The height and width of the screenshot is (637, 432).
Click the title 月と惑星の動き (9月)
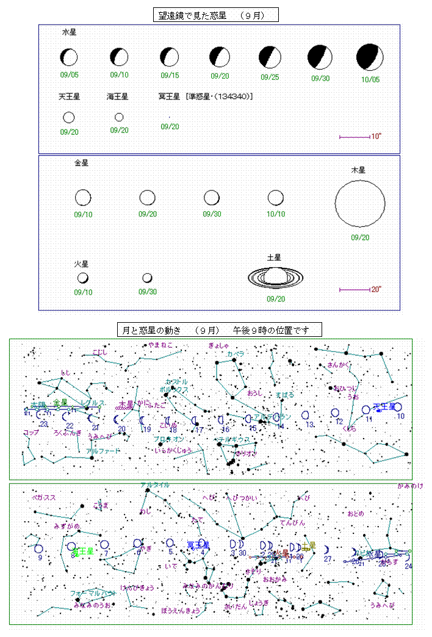220,330
